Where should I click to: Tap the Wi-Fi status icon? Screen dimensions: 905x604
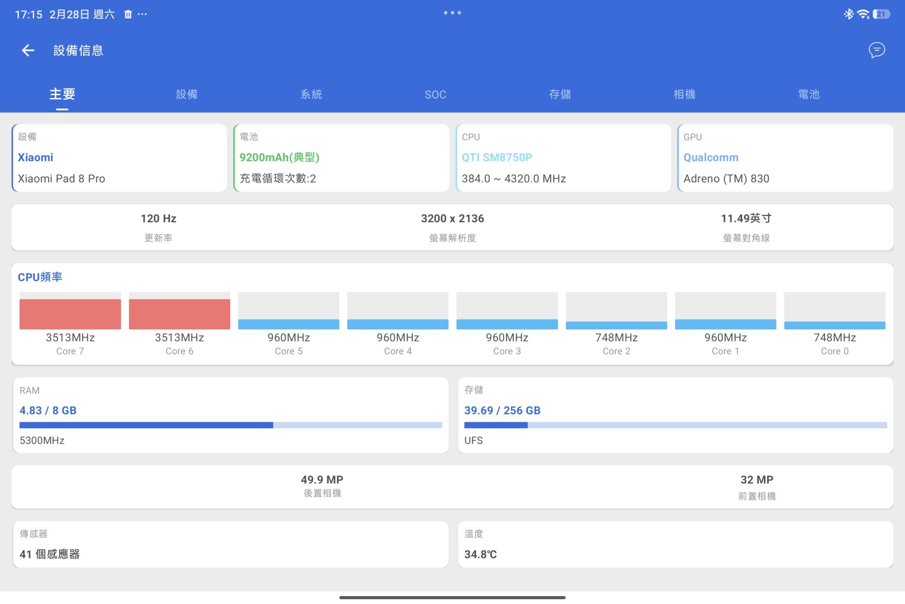pyautogui.click(x=863, y=14)
